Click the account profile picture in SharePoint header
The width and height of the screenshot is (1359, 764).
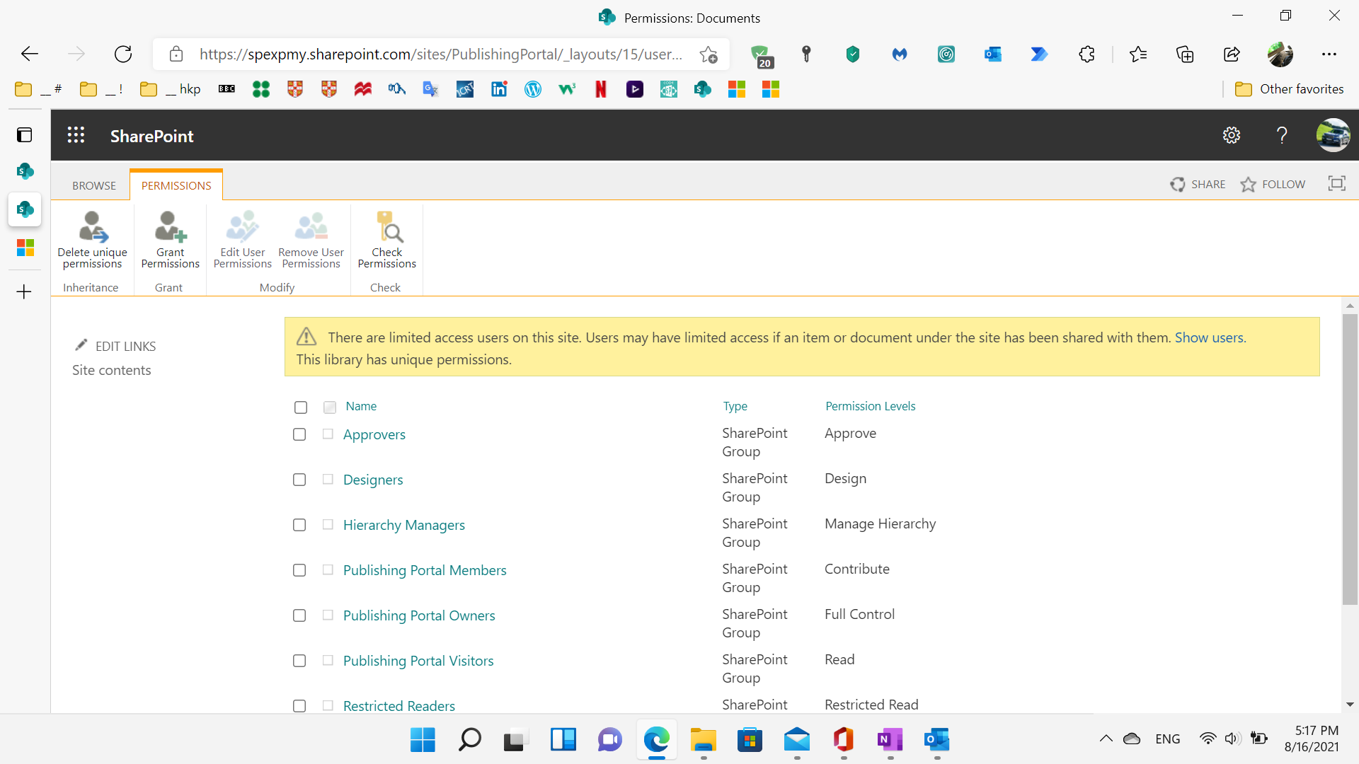click(1333, 135)
